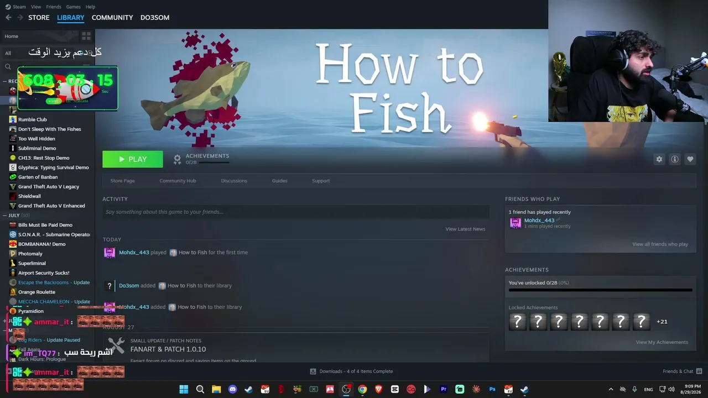Viewport: 708px width, 398px height.
Task: Switch to the LIBRARY tab
Action: pos(71,18)
